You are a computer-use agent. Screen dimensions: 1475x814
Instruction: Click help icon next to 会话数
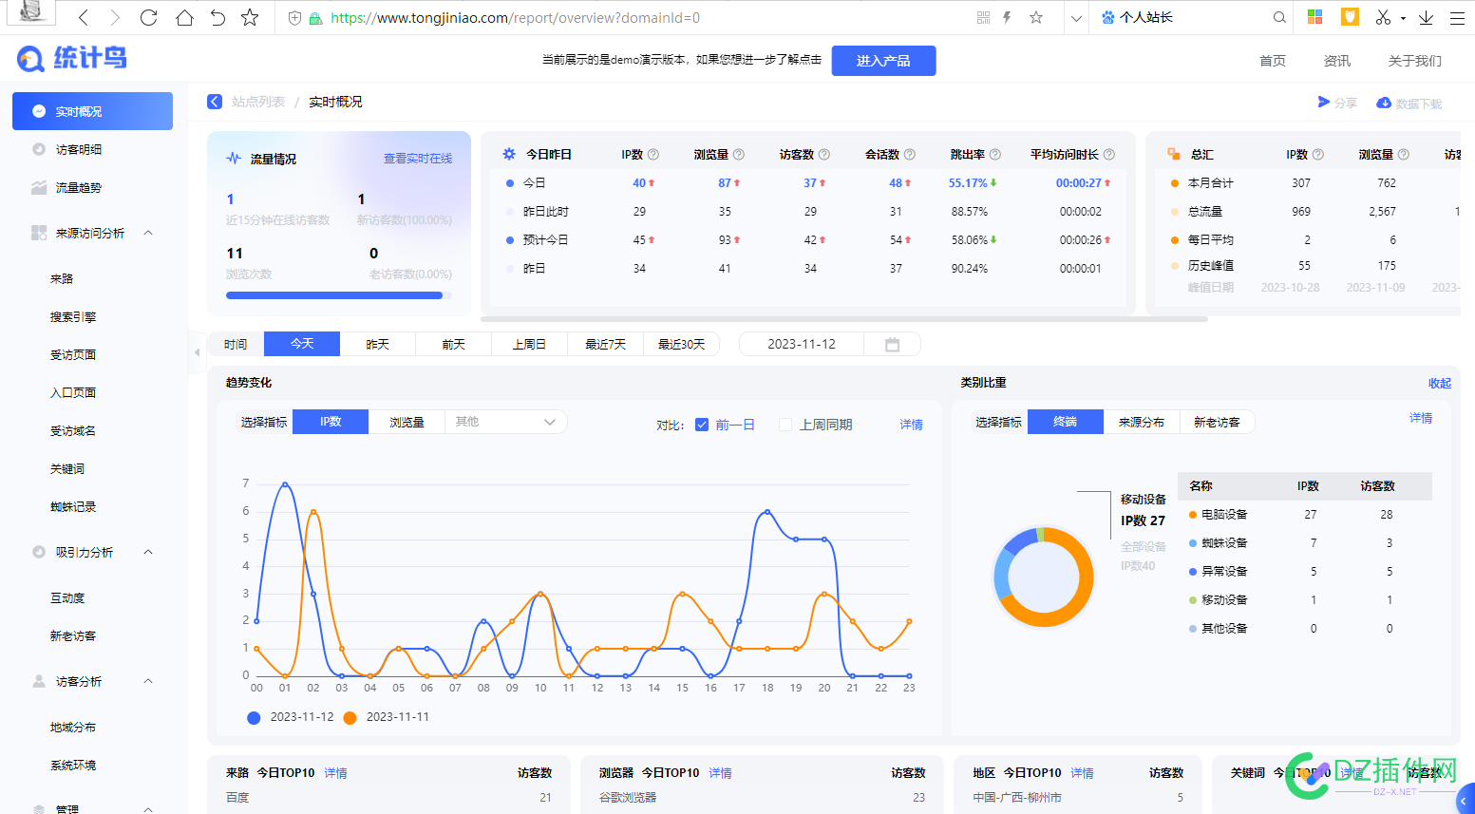[910, 154]
